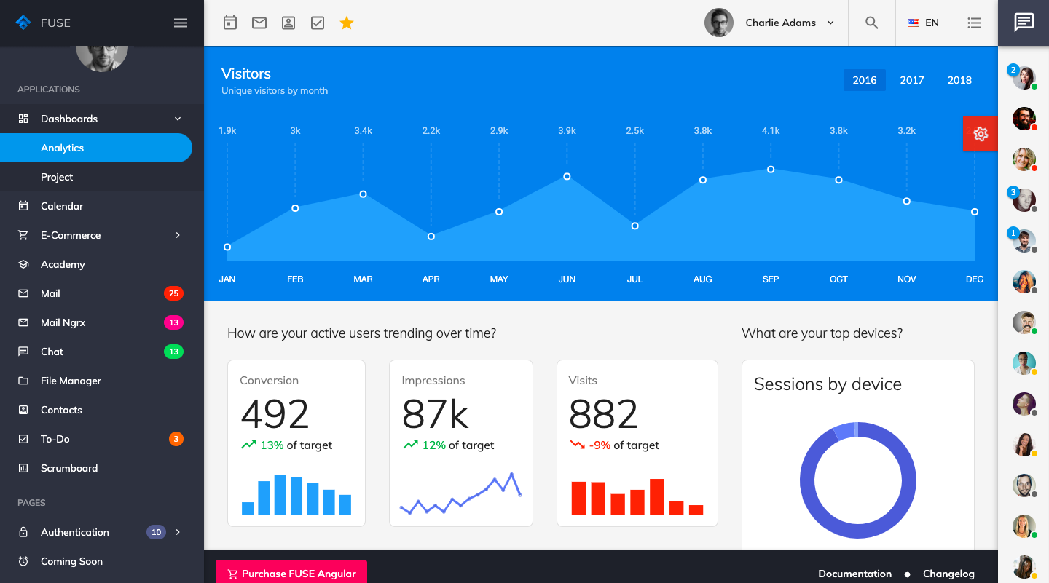Click the yellow star shortcuts icon
The width and height of the screenshot is (1049, 583).
pyautogui.click(x=347, y=23)
